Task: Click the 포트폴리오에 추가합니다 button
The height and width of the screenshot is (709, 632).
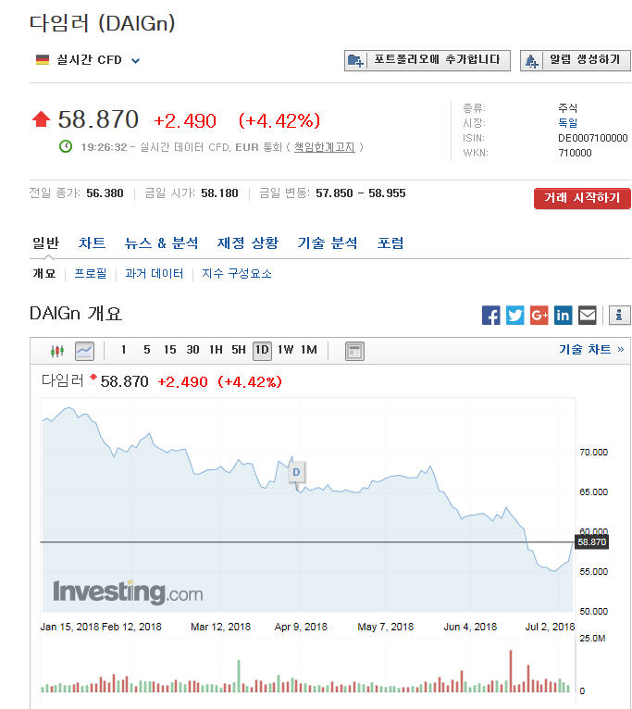Action: tap(428, 61)
